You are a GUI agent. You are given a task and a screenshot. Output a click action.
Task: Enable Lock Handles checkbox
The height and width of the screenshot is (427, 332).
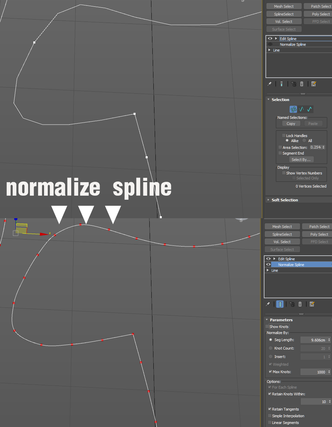click(x=284, y=135)
